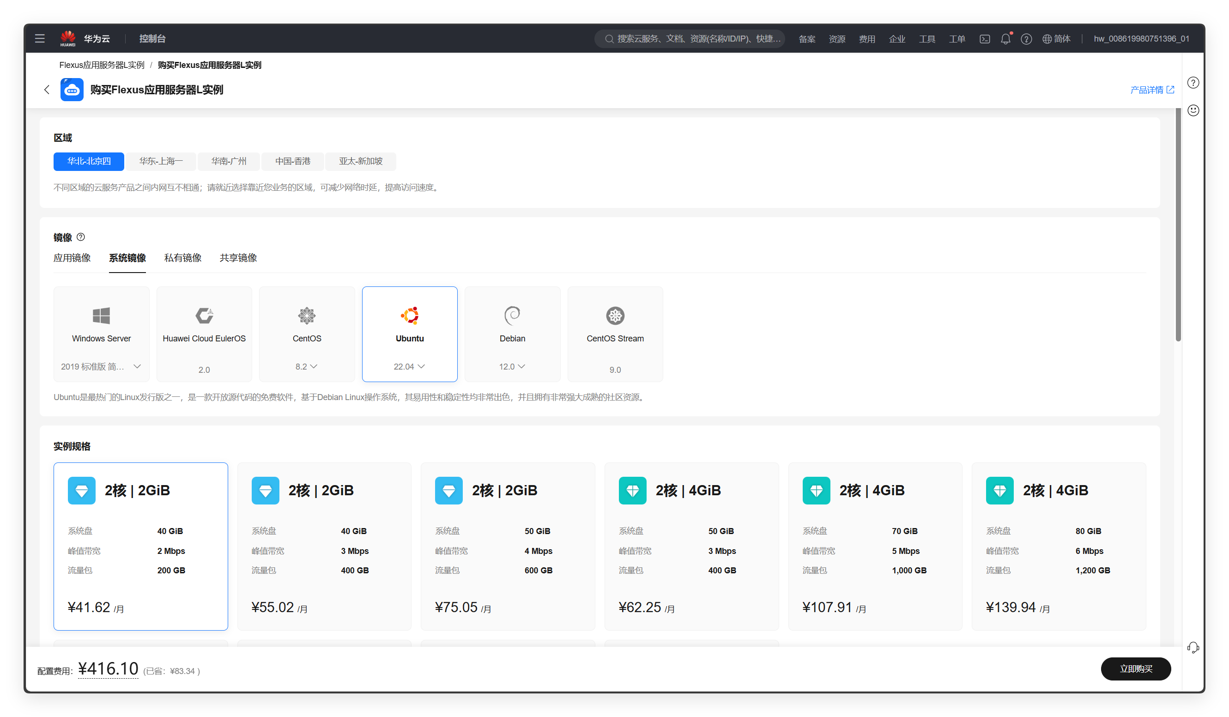Open the help icon in right sidebar
The image size is (1229, 717).
click(x=1193, y=83)
